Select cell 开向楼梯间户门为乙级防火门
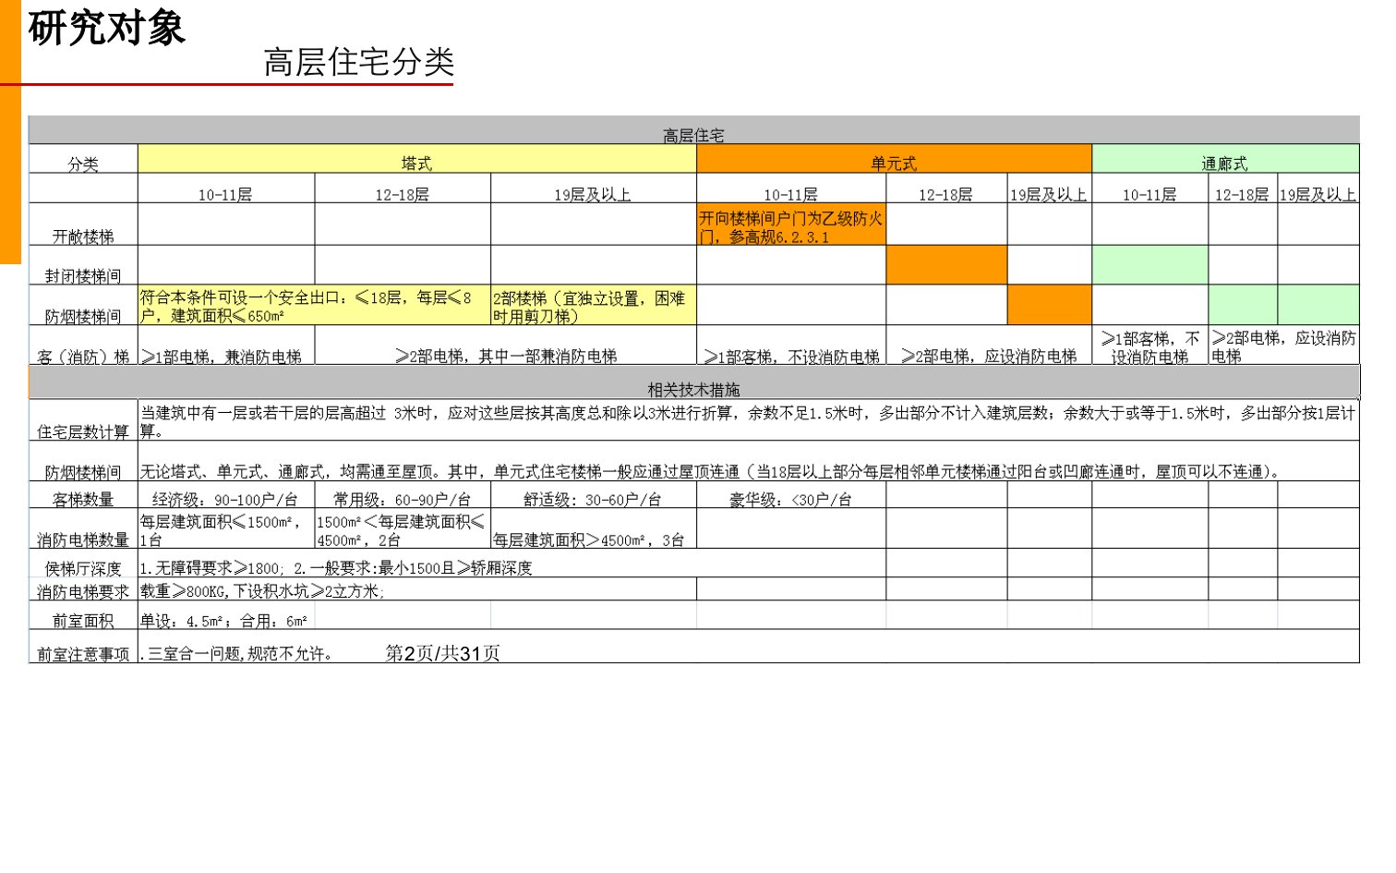Viewport: 1396px width, 873px height. tap(791, 226)
